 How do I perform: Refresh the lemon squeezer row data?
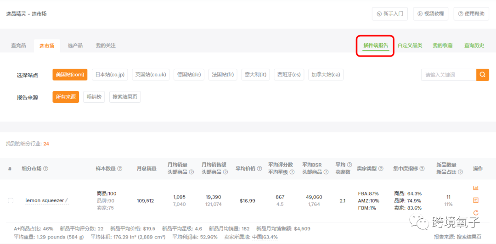pos(475,212)
